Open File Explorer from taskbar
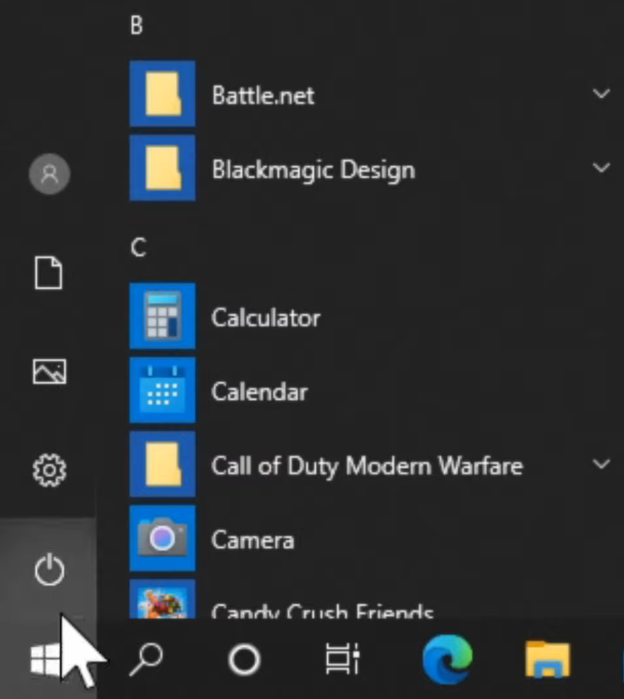 548,659
